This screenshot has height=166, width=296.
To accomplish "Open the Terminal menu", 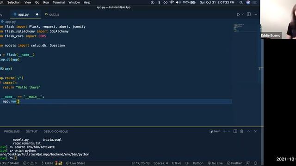I will (x=59, y=2).
